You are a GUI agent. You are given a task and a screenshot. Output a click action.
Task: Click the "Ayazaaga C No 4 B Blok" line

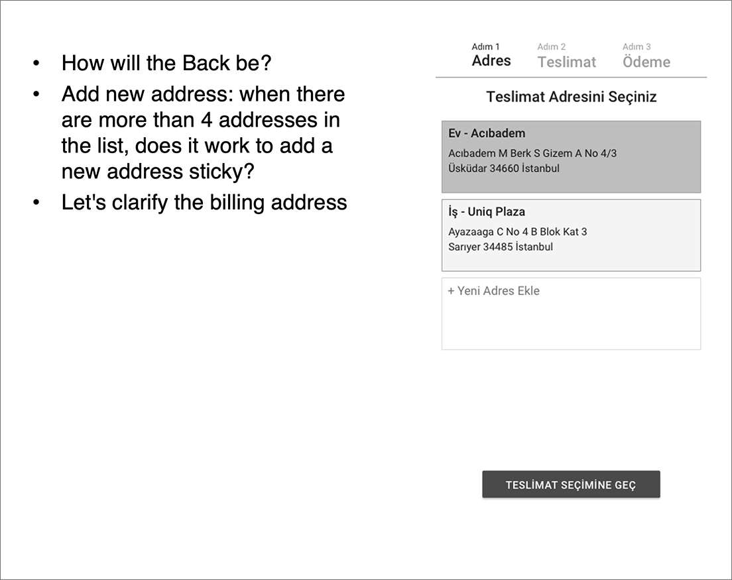click(x=517, y=232)
